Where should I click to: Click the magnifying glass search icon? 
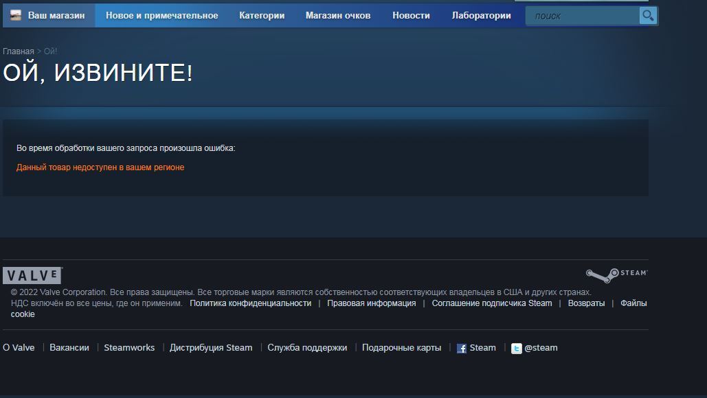647,16
